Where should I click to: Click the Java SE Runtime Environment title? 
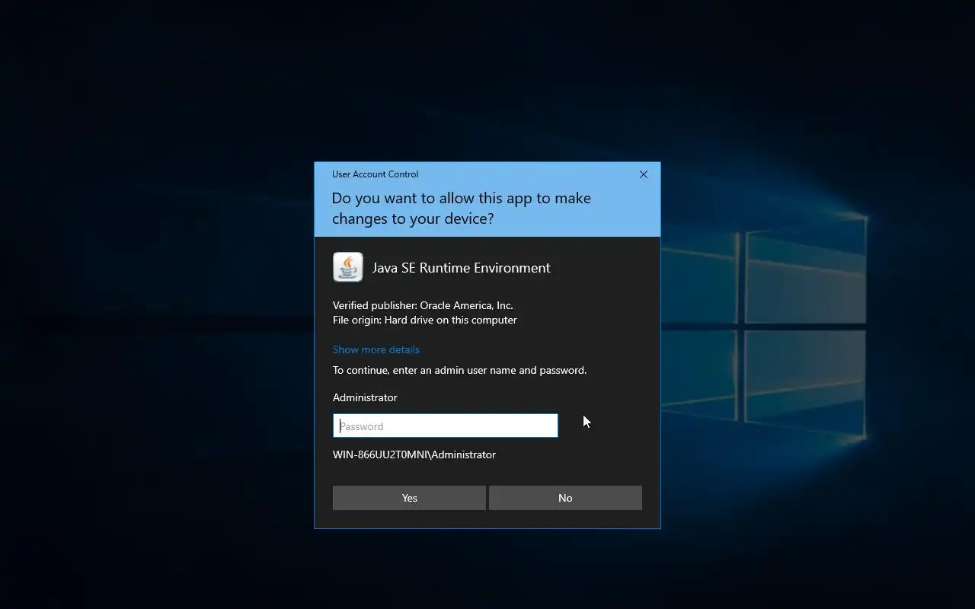[461, 268]
